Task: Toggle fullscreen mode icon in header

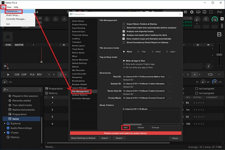Action: click(x=211, y=12)
